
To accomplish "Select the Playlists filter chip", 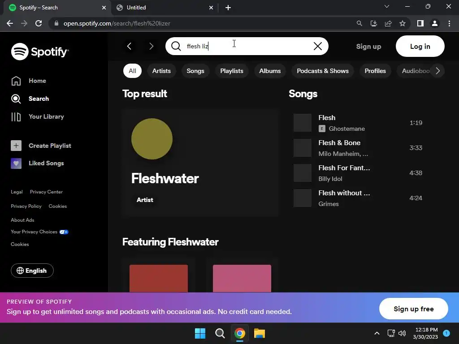I will (x=232, y=71).
